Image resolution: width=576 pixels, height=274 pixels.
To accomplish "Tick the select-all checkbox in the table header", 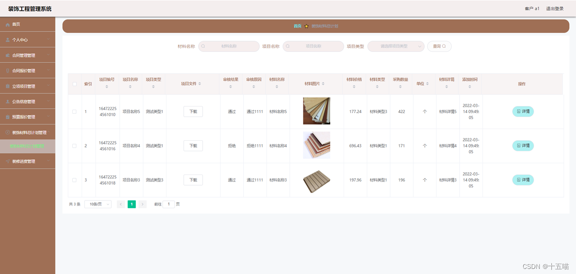I will pyautogui.click(x=75, y=84).
